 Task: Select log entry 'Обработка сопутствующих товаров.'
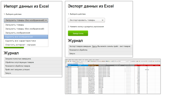coord(33,62)
